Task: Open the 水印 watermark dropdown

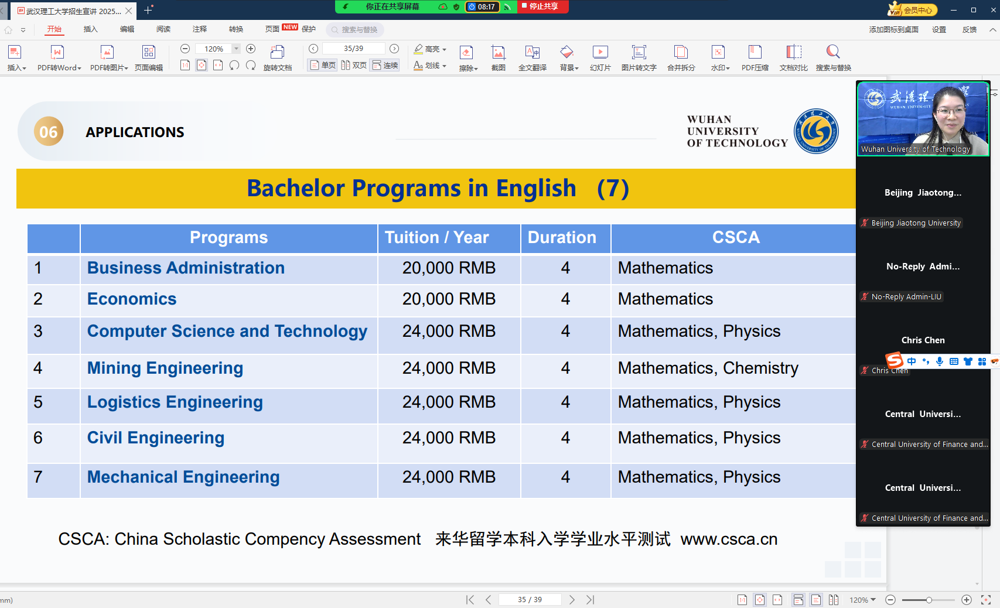Action: coord(720,57)
